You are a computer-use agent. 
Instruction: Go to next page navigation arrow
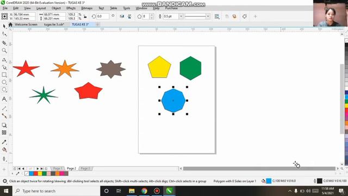click(x=38, y=169)
